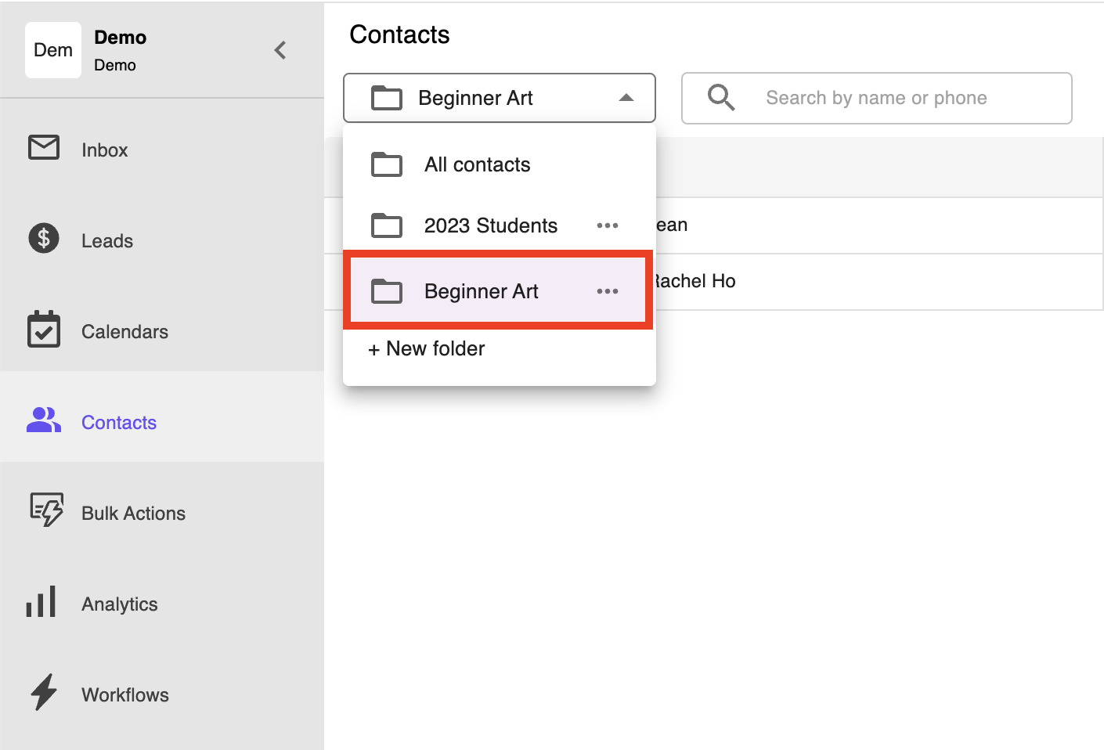1104x750 pixels.
Task: Collapse the left sidebar using the chevron
Action: click(x=280, y=49)
